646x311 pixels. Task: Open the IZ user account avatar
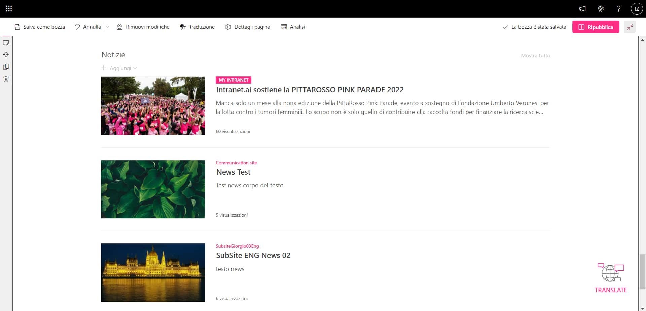[x=637, y=9]
